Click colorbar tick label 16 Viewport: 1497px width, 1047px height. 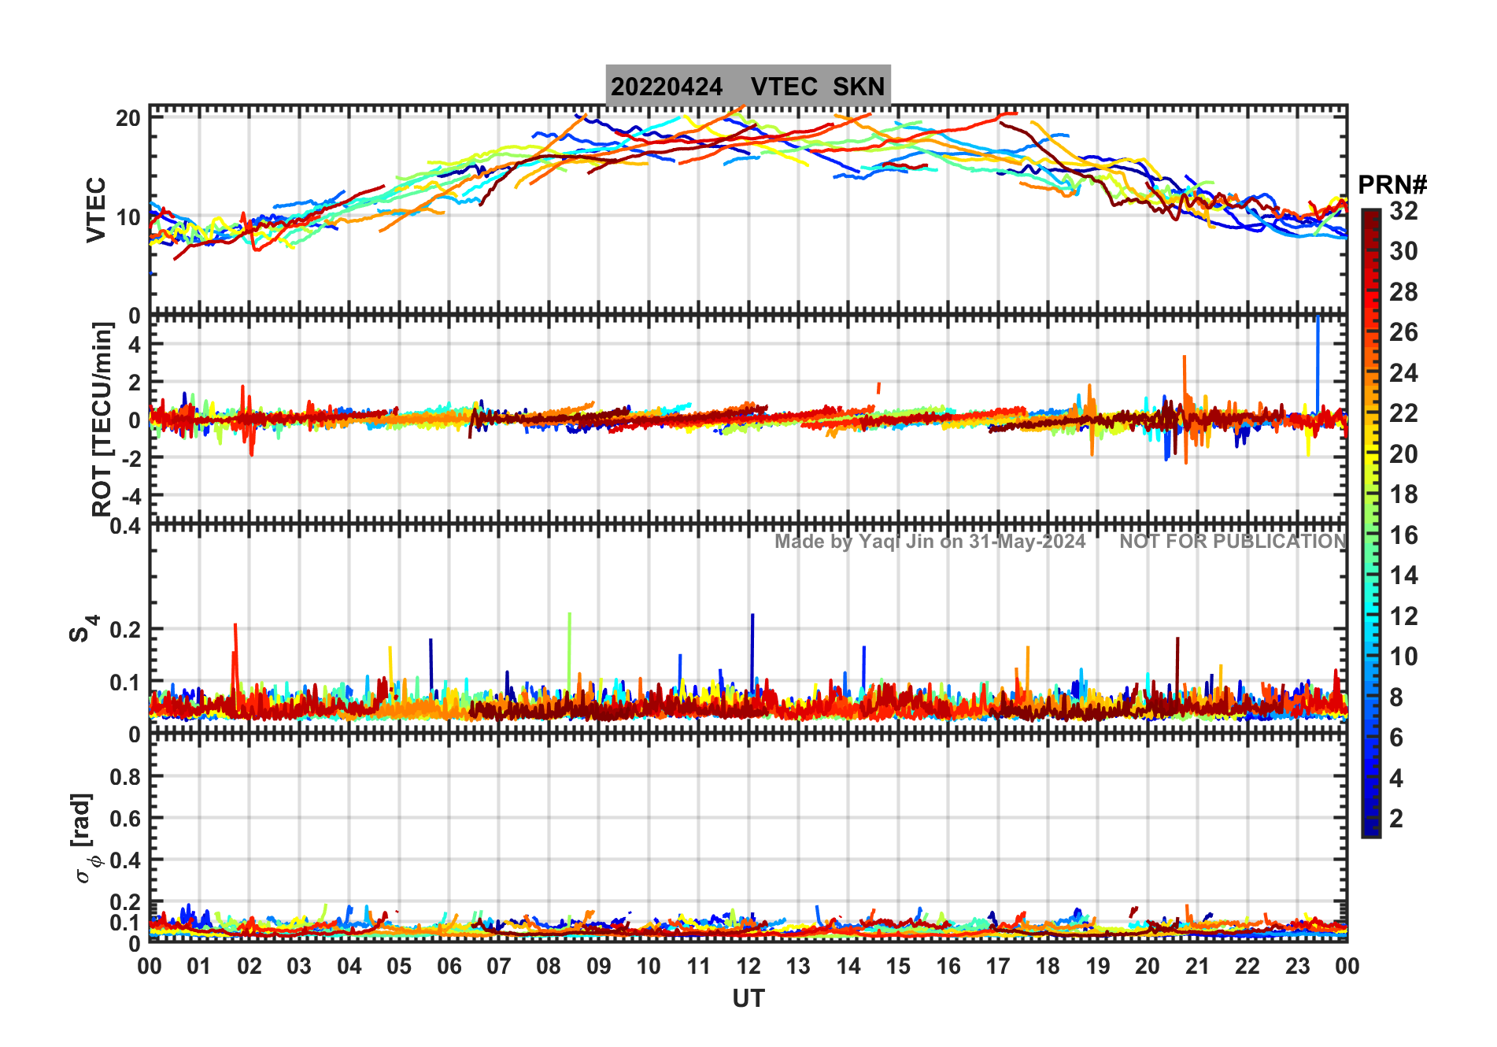pos(1403,535)
